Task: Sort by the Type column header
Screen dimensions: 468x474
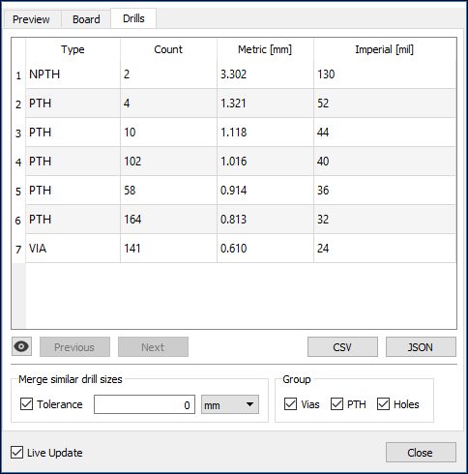Action: [73, 49]
